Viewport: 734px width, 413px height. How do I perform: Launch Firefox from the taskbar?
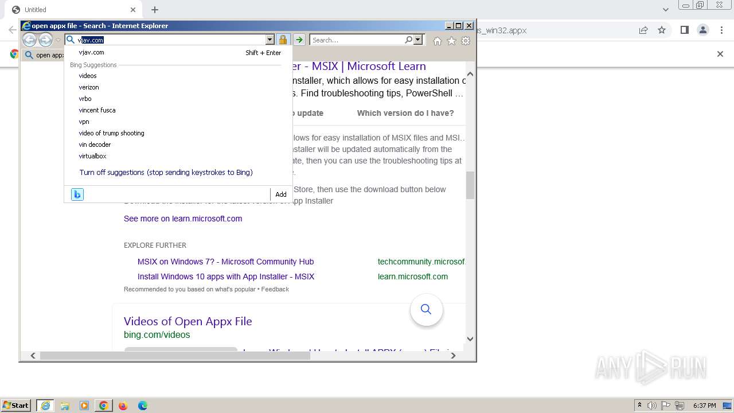(x=123, y=406)
